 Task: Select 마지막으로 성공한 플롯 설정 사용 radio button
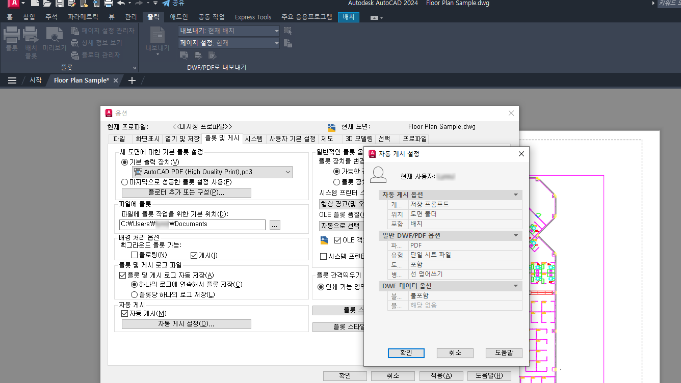(125, 182)
